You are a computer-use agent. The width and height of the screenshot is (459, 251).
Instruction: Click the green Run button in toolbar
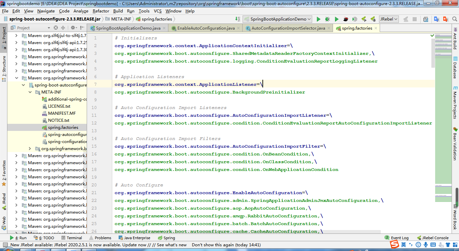click(x=319, y=19)
